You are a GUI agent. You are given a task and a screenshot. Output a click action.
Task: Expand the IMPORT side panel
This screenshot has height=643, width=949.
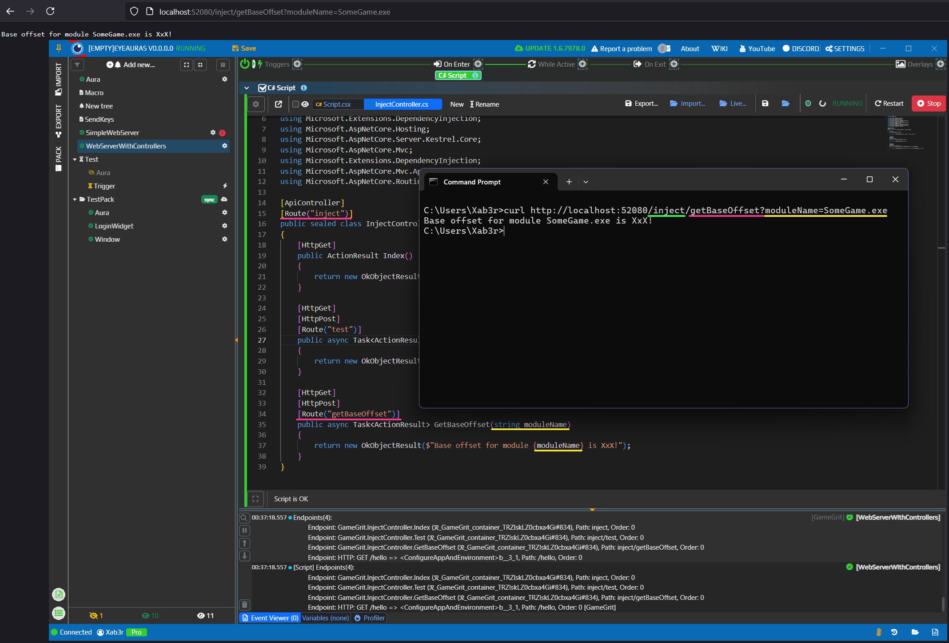(x=58, y=79)
